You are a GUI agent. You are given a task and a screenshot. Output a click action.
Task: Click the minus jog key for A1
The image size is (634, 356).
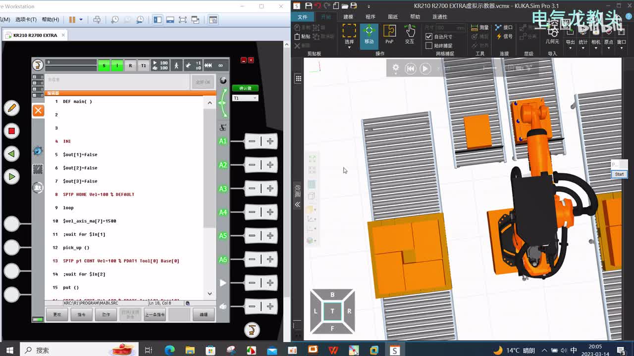click(x=252, y=141)
